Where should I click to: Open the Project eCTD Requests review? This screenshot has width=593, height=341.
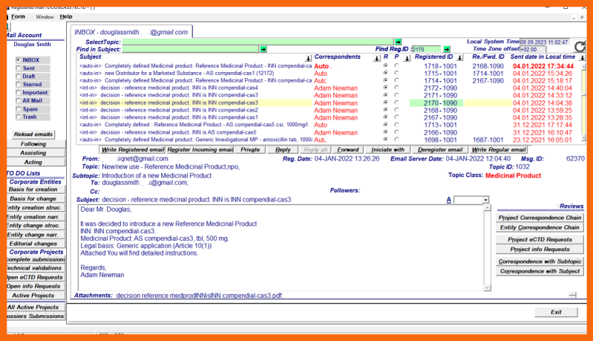[x=540, y=240]
